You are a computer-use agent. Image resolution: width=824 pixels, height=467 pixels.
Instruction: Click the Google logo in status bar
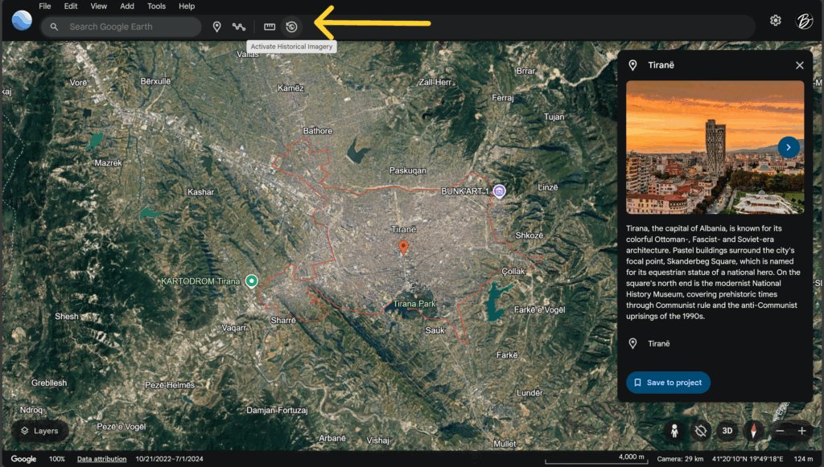pyautogui.click(x=23, y=459)
